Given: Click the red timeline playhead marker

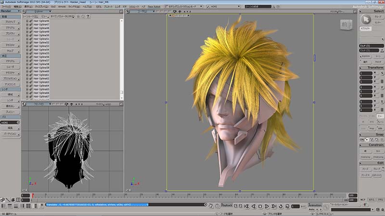Looking at the screenshot, I should (x=33, y=195).
